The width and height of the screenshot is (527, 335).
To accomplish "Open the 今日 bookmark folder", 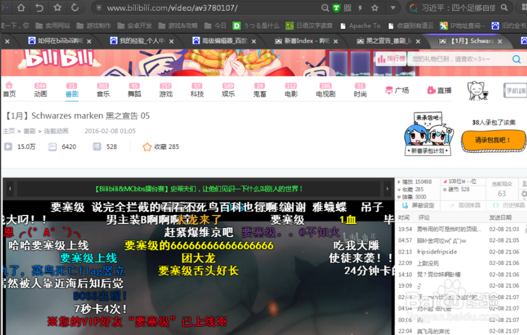I will 216,26.
